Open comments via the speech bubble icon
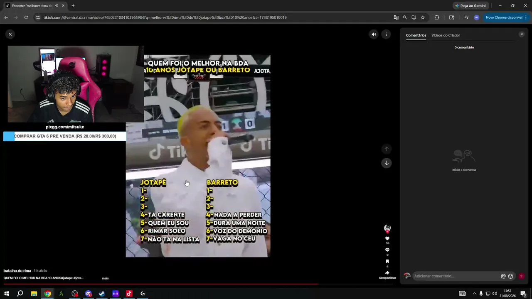 click(x=387, y=250)
